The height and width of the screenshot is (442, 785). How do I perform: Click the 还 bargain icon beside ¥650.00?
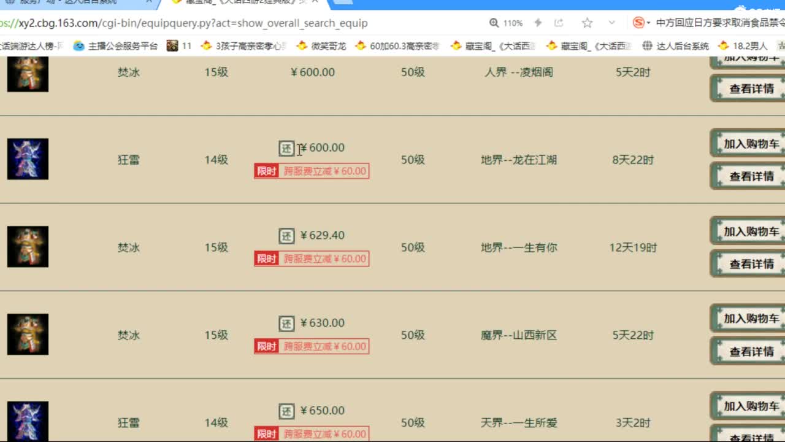[x=286, y=411]
